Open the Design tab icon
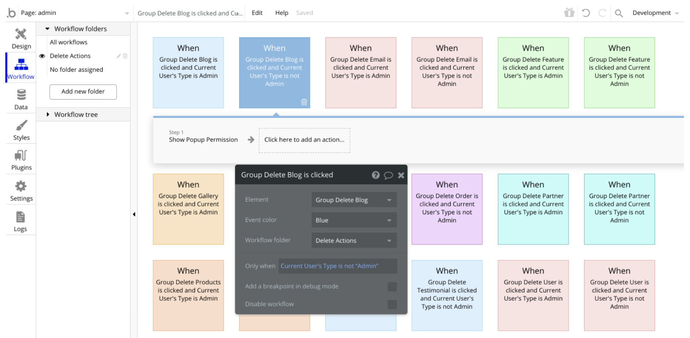The width and height of the screenshot is (690, 338). click(21, 34)
